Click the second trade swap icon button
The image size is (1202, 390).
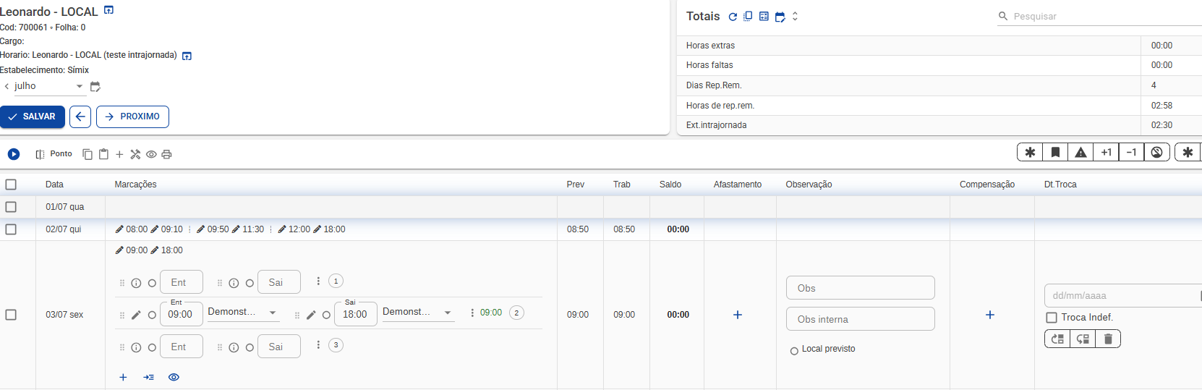1083,339
